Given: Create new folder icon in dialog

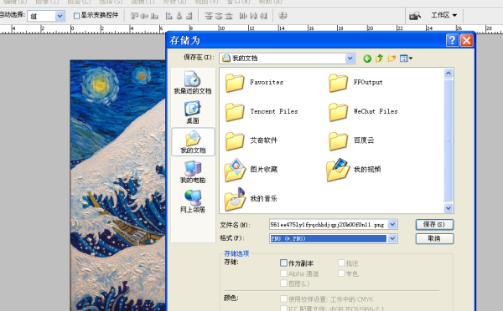Looking at the screenshot, I should pos(392,59).
